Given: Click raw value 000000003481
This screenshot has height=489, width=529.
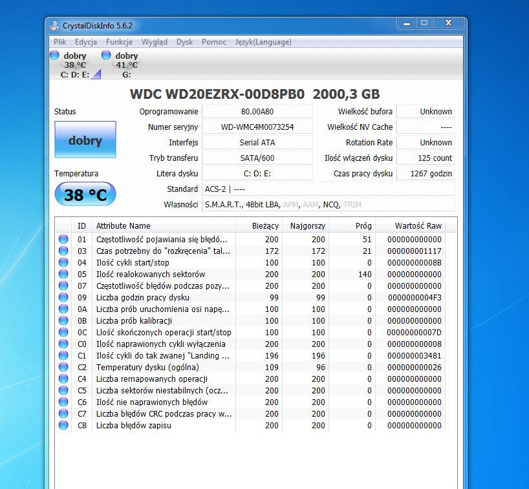Looking at the screenshot, I should [415, 355].
